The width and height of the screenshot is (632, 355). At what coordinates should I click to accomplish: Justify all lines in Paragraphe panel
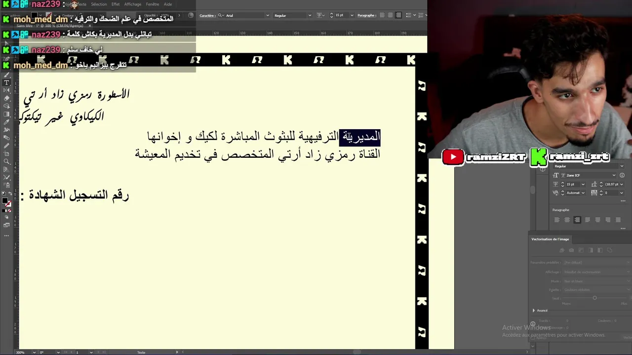click(618, 220)
